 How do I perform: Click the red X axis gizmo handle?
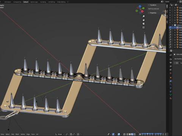pos(142,11)
